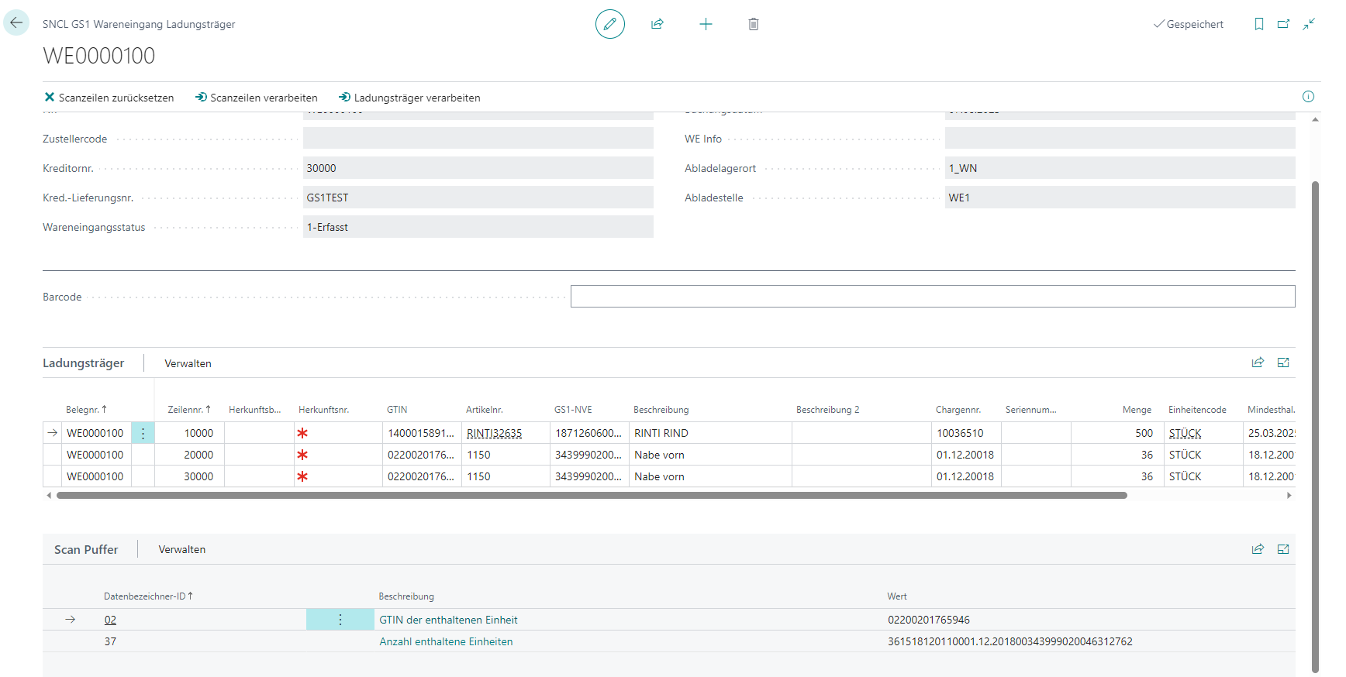
Task: Open page in new window icon
Action: click(x=1283, y=24)
